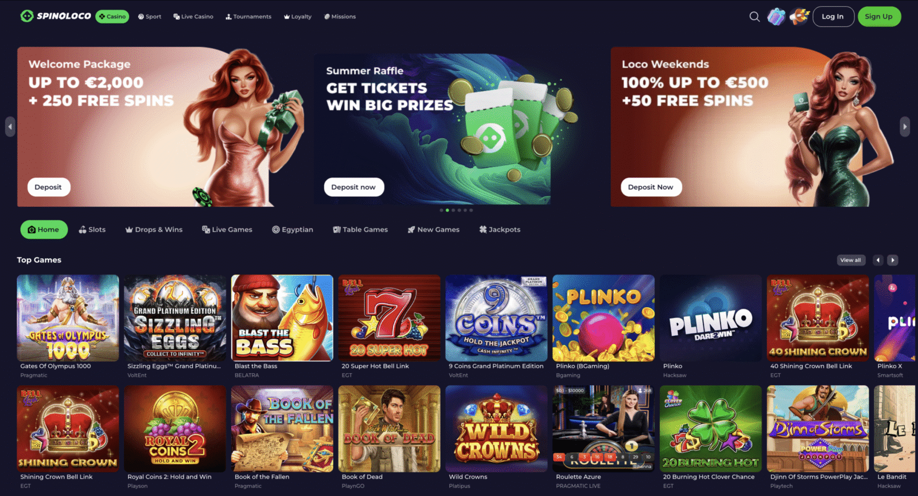Switch to the Jackpots category
The image size is (918, 496).
point(500,230)
